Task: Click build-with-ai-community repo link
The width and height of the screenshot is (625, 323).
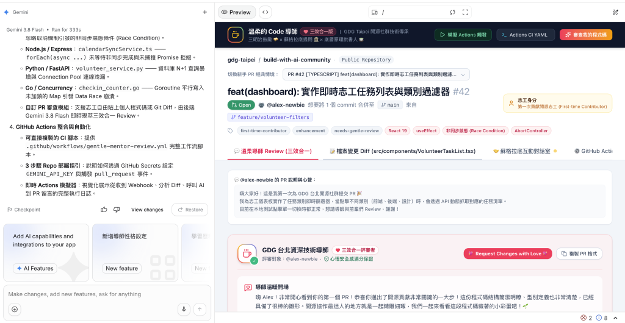Action: coord(297,60)
